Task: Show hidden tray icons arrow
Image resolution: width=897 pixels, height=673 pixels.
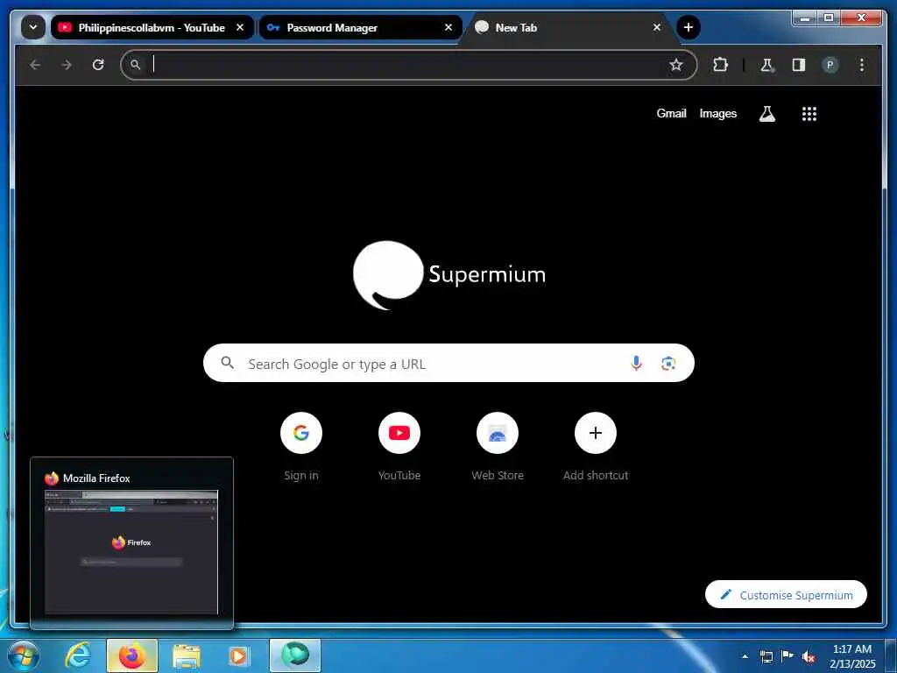Action: click(x=745, y=656)
